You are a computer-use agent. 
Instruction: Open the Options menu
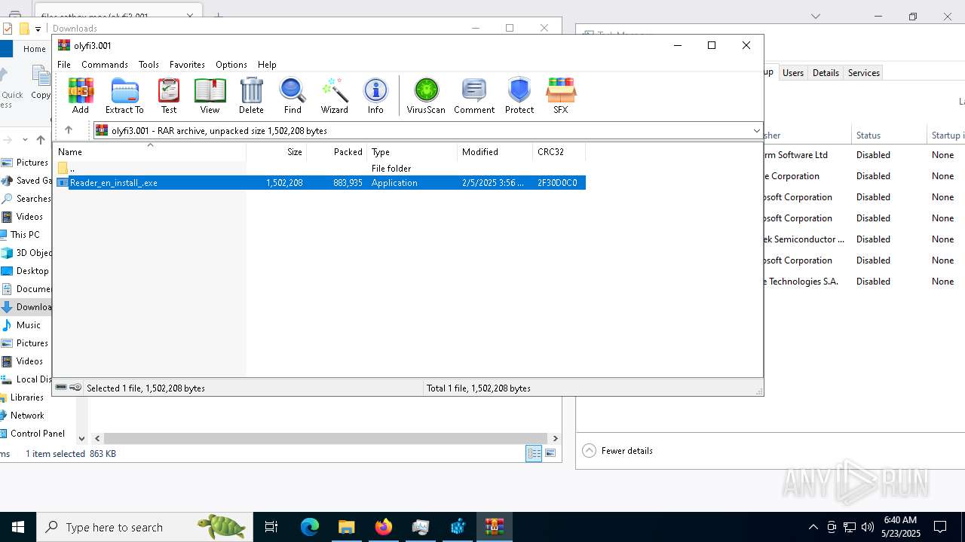click(231, 65)
